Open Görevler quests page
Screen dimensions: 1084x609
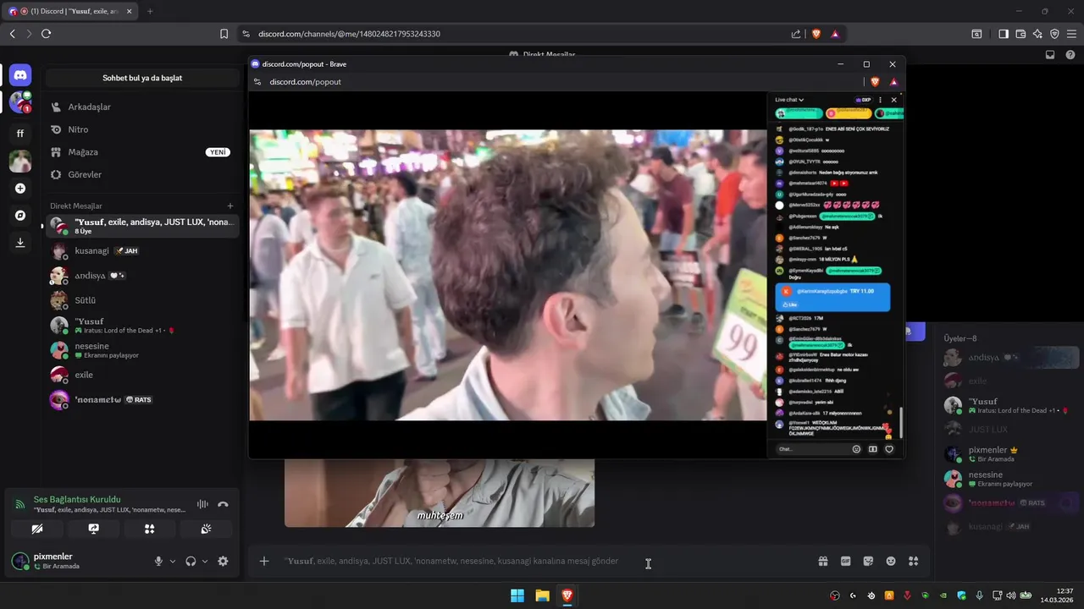point(142,174)
